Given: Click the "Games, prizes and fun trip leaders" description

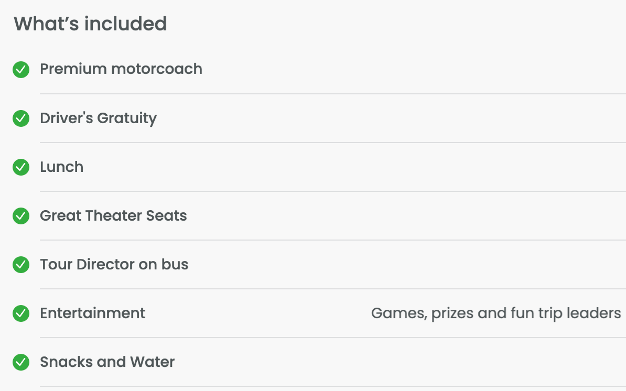Looking at the screenshot, I should tap(495, 313).
